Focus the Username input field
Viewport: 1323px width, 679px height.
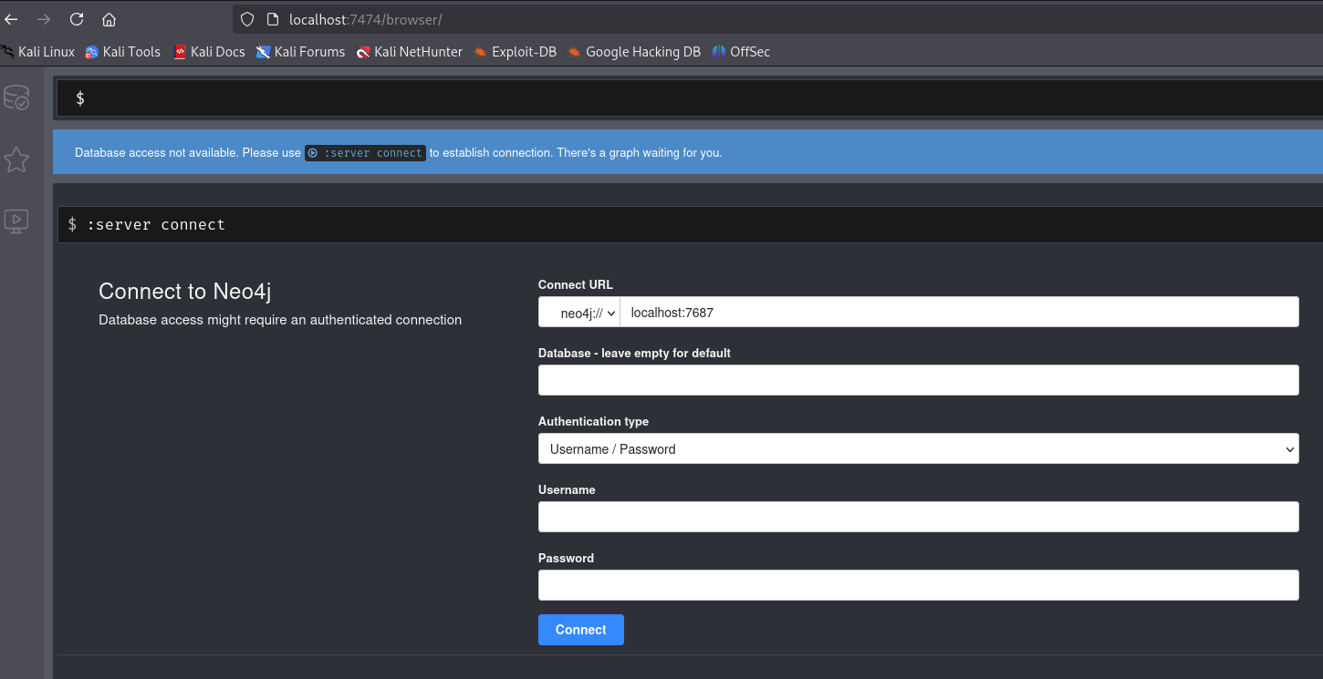point(918,517)
